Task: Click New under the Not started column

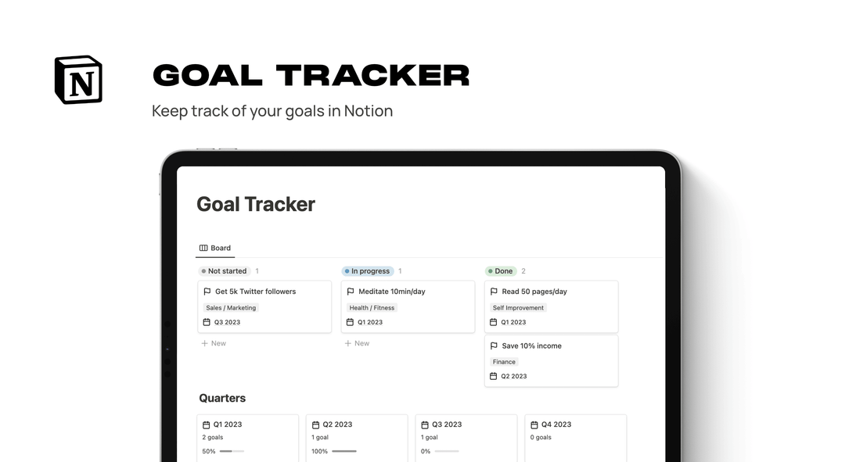Action: pyautogui.click(x=214, y=343)
